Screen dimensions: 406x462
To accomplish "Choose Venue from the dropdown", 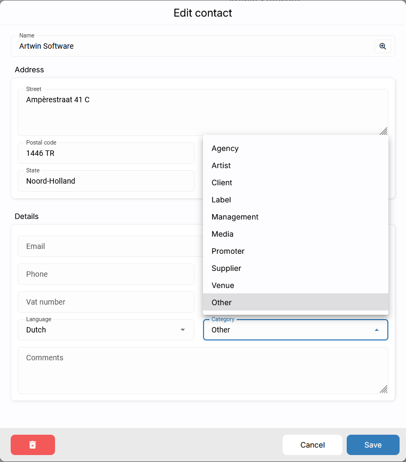I will tap(223, 285).
